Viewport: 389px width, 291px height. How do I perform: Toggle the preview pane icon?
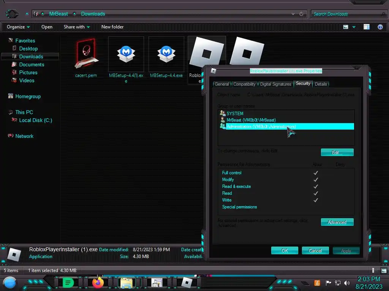367,27
